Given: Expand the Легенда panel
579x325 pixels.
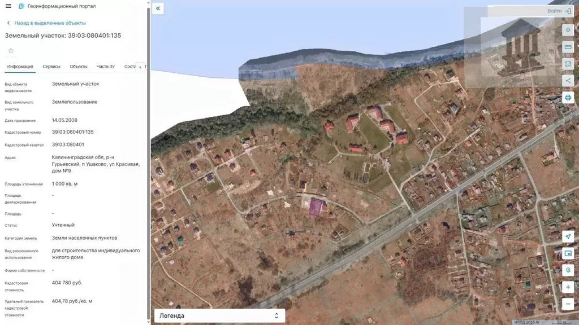Looking at the screenshot, I should pos(219,316).
